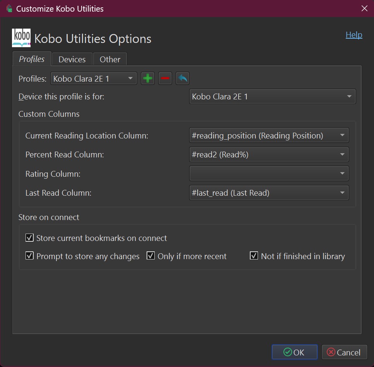The width and height of the screenshot is (374, 367).
Task: Open the Last Read Column dropdown
Action: click(x=269, y=193)
